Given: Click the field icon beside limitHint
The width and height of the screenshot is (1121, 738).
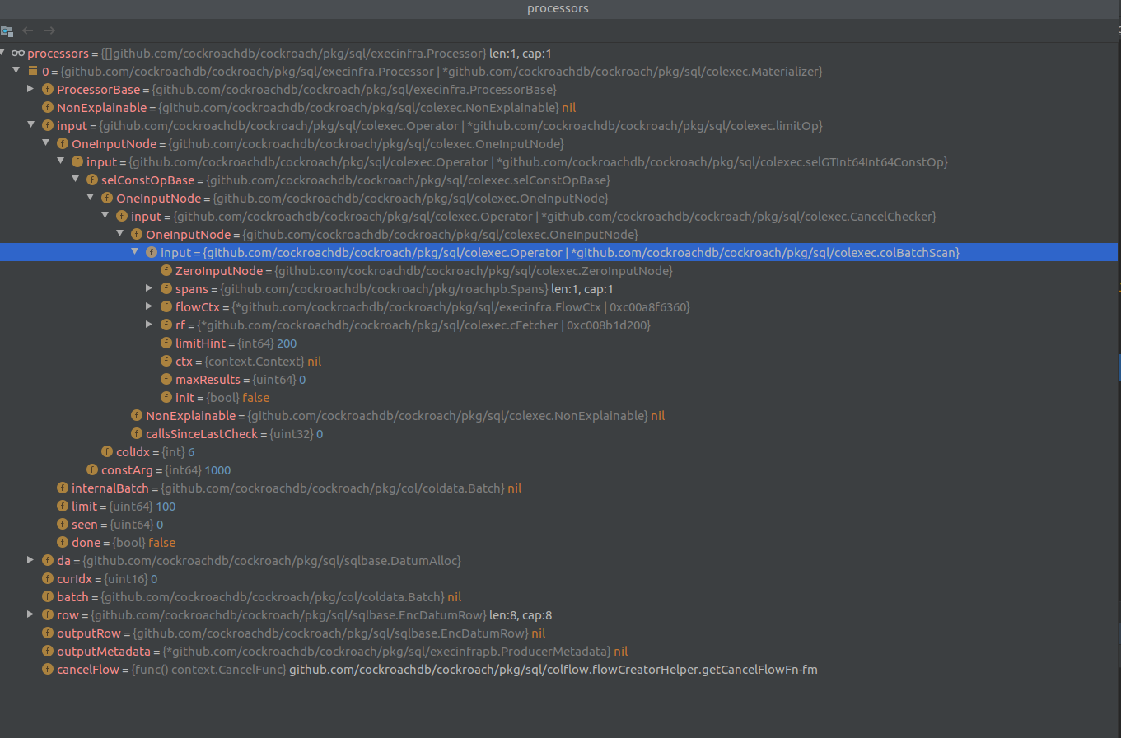Looking at the screenshot, I should point(166,343).
